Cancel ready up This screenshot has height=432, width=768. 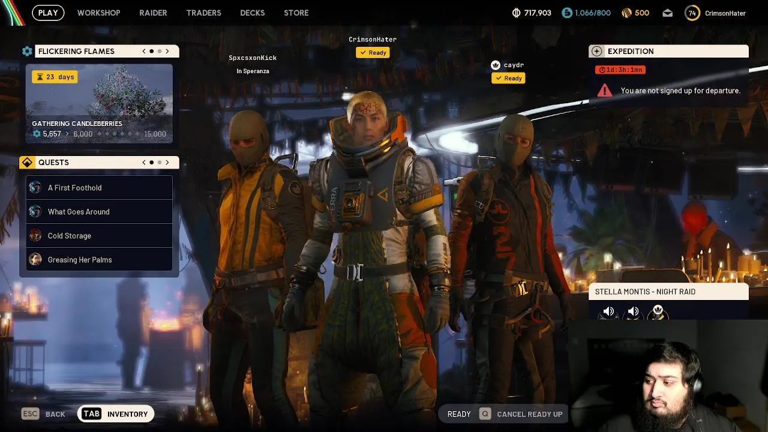click(530, 414)
